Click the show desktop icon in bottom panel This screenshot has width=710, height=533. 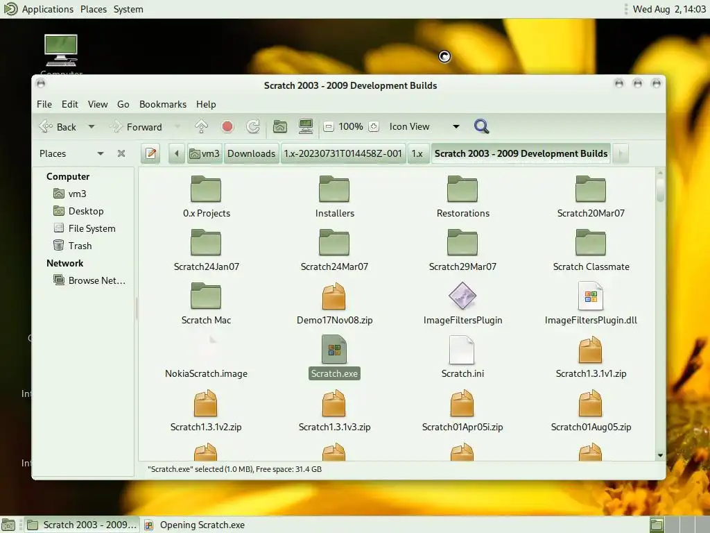tap(8, 525)
